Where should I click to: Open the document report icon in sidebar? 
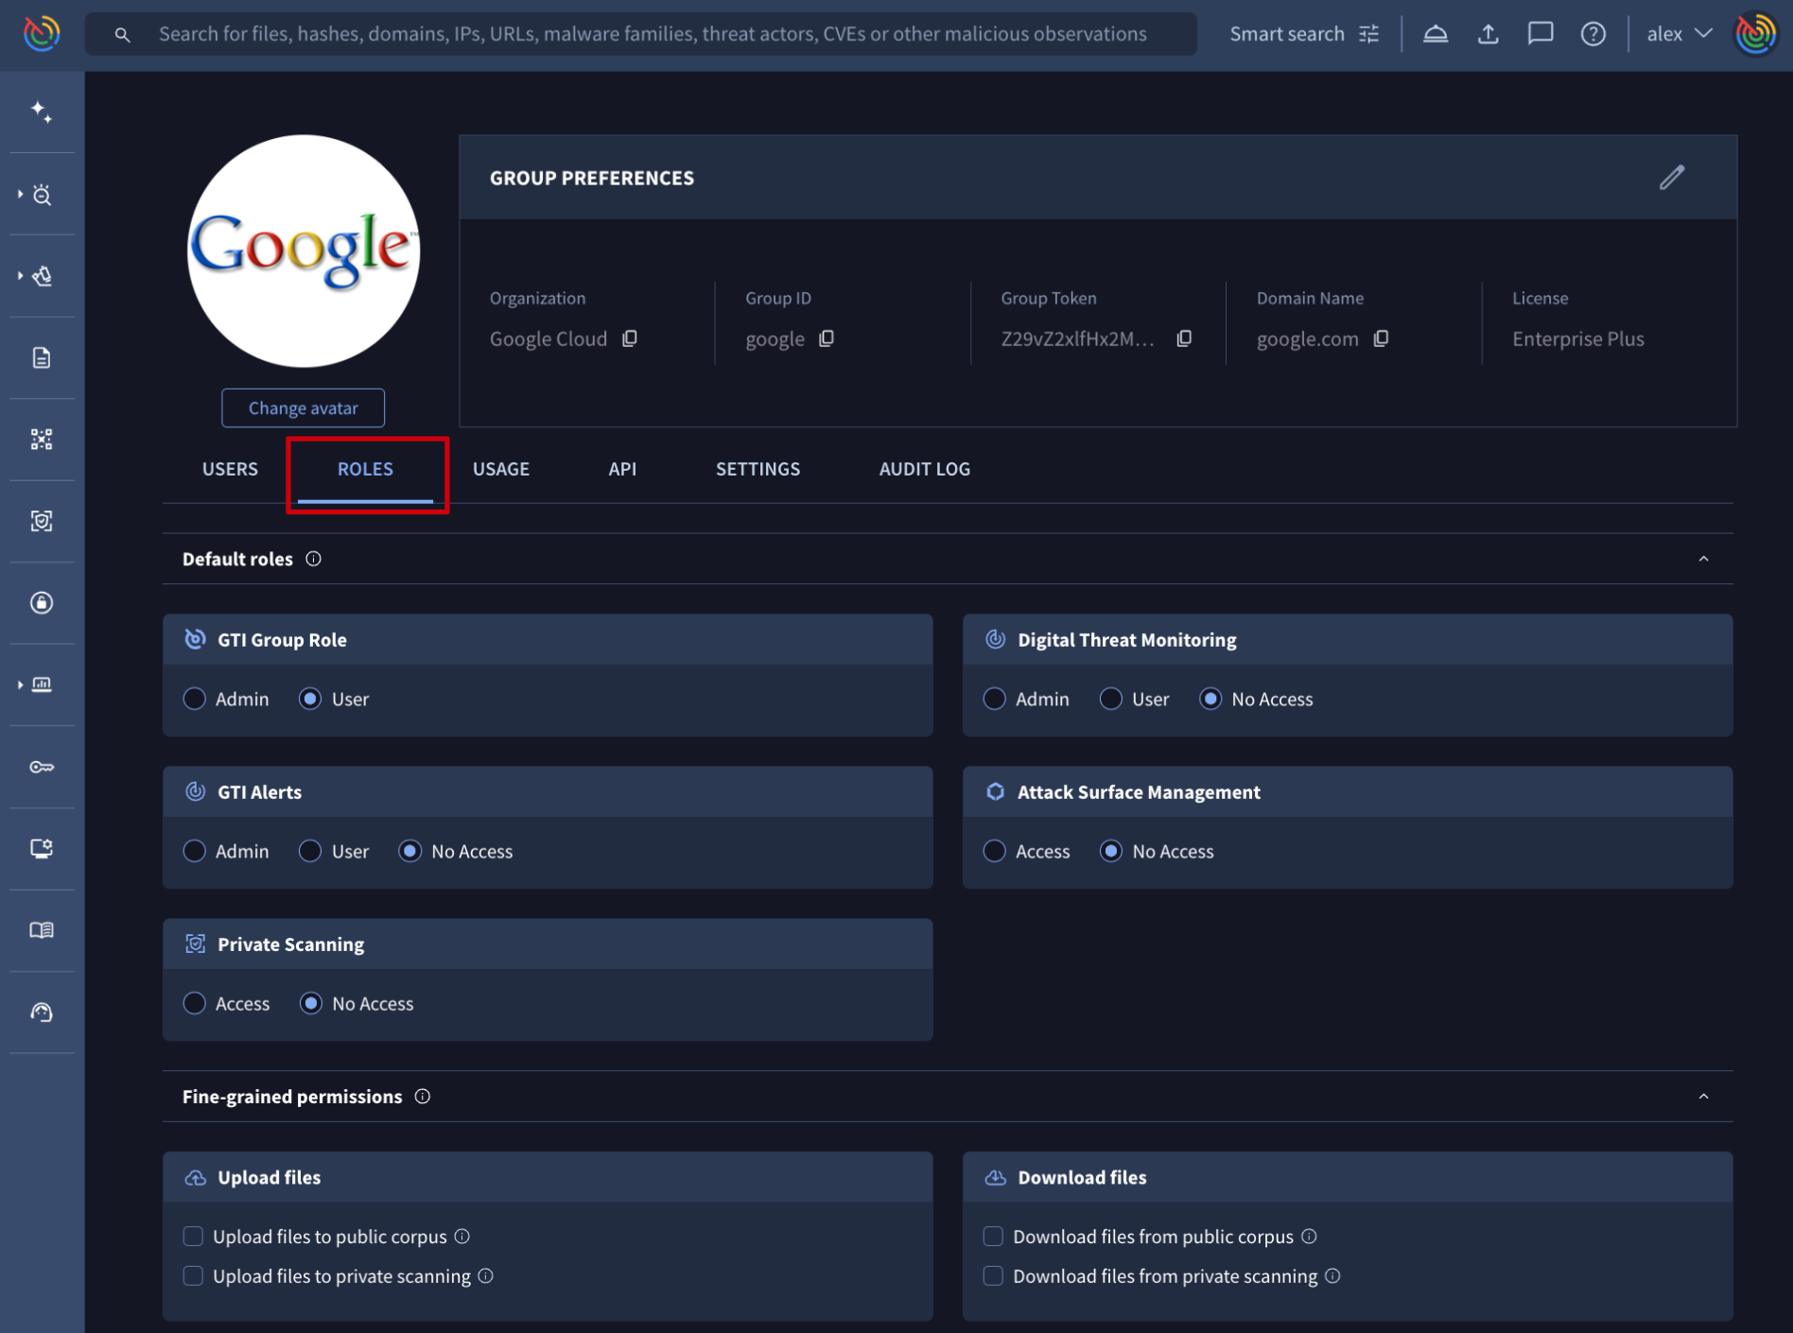coord(42,357)
